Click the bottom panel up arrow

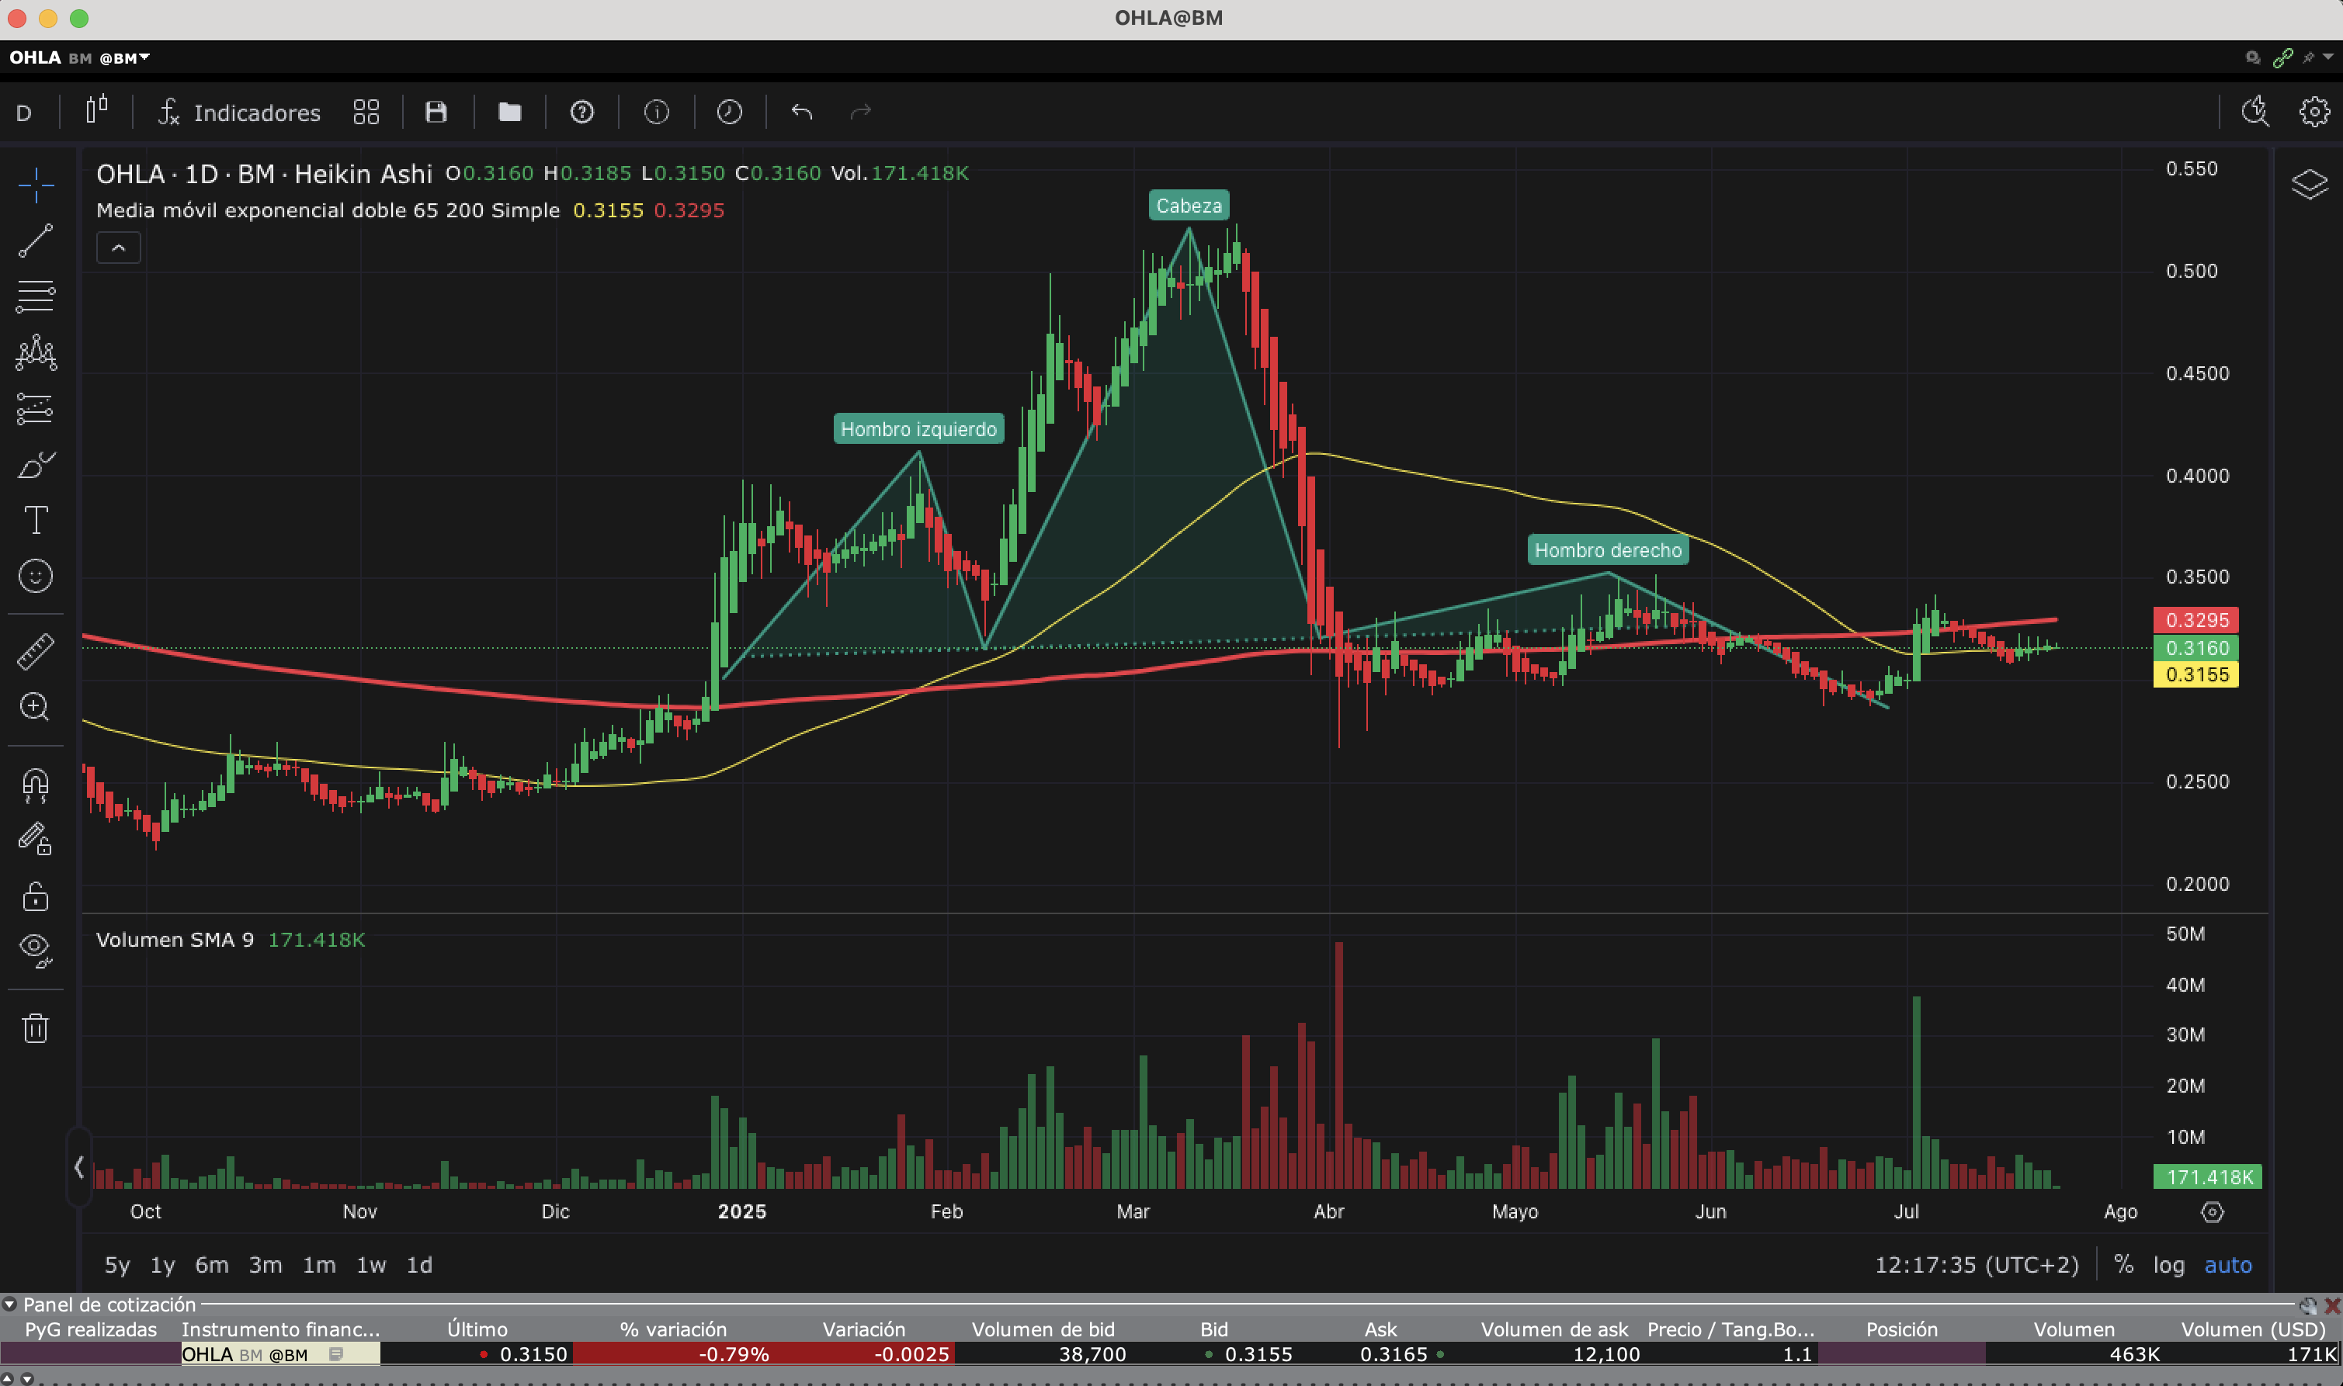coord(9,1378)
